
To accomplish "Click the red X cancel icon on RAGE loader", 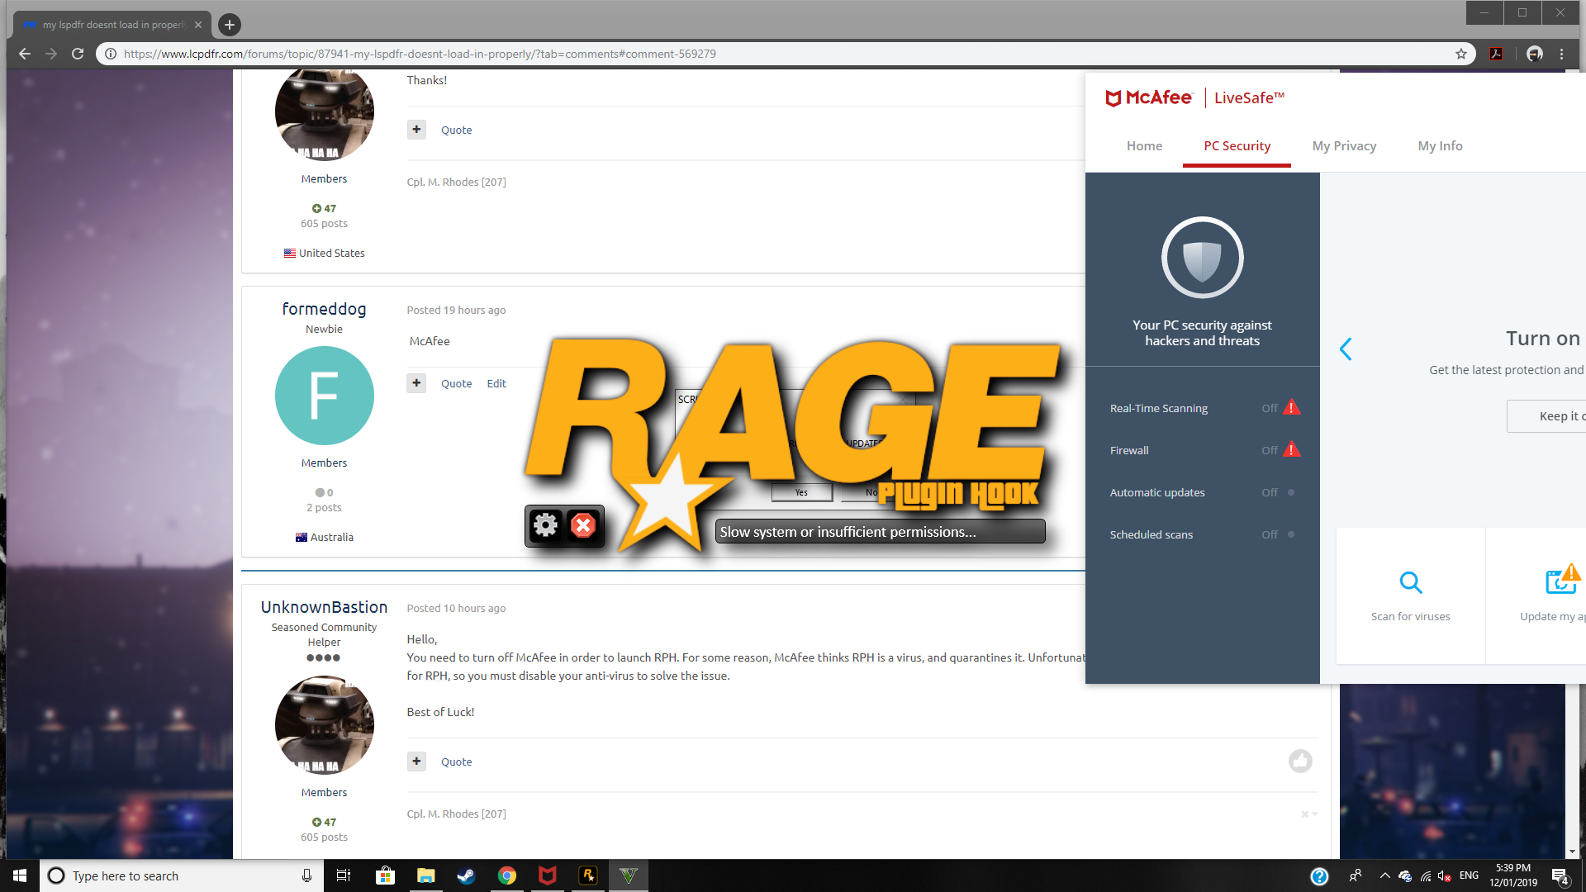I will 583,525.
